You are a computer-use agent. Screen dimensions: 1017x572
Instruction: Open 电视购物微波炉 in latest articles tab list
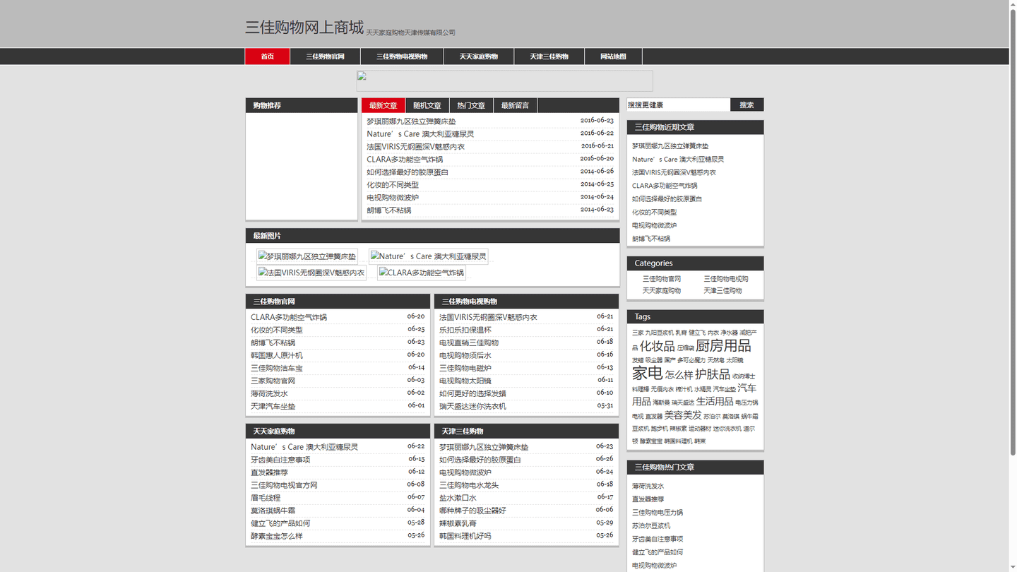point(393,198)
